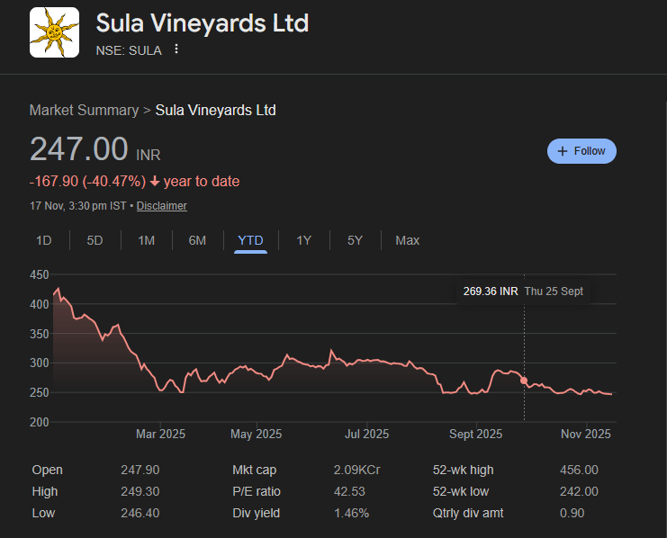Screen dimensions: 667x538
Task: Click the Sula Vineyards Ltd page title
Action: (202, 22)
